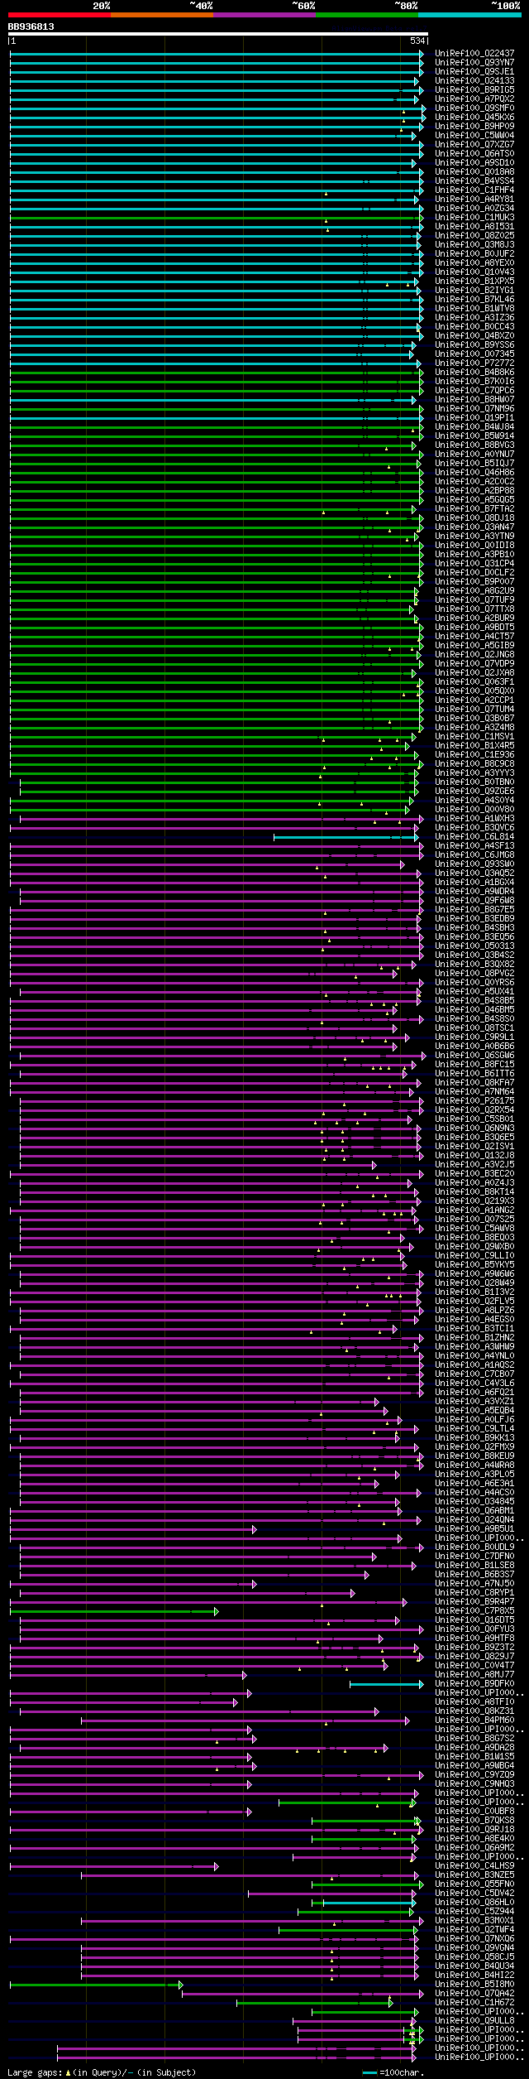Click label UniRef100_Q8Z025
The height and width of the screenshot is (2079, 529).
(474, 236)
